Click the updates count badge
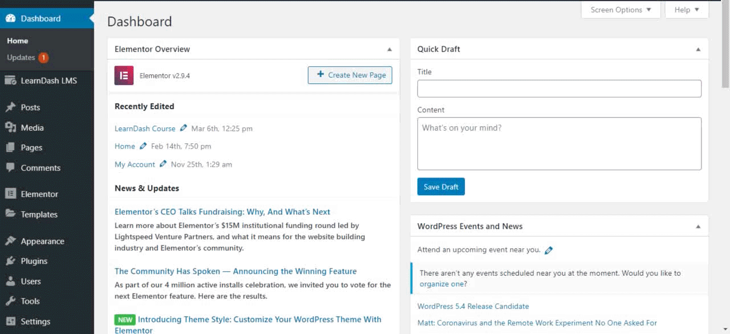Viewport: 730px width, 334px height. click(x=43, y=58)
